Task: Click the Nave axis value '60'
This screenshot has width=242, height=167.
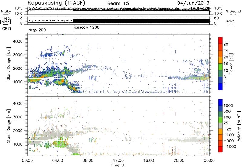Action: coord(216,18)
